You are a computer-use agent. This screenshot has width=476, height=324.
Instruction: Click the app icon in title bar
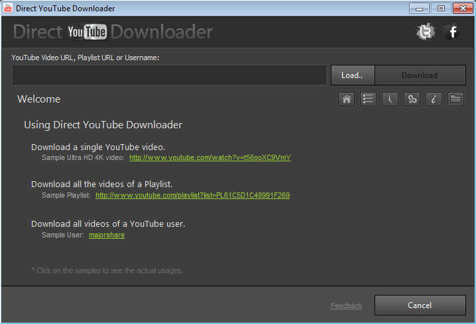click(x=7, y=8)
